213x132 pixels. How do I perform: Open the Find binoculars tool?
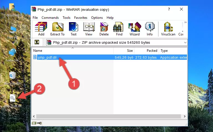click(x=119, y=29)
